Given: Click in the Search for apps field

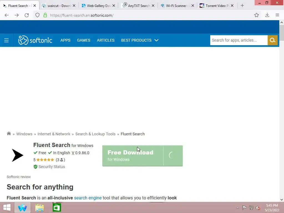Looking at the screenshot, I should click(x=239, y=40).
